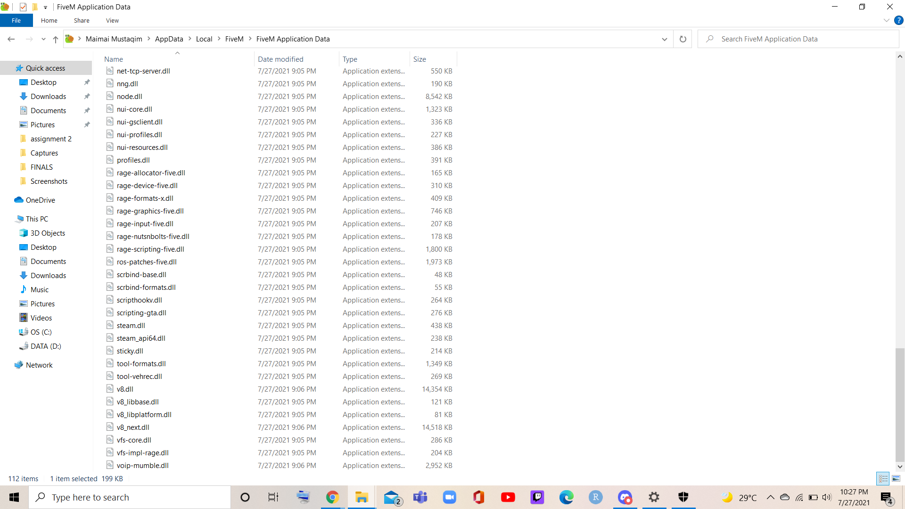Open Microsoft Edge from taskbar
This screenshot has width=905, height=509.
coord(566,497)
